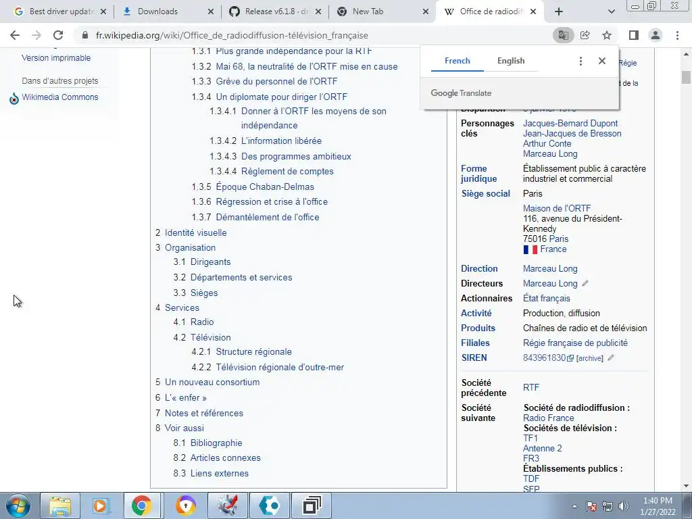Reload the Wikipedia page
This screenshot has height=519, width=692.
click(58, 35)
